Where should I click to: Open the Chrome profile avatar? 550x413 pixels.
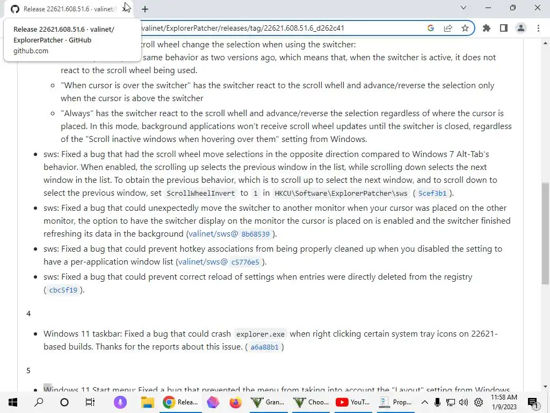click(521, 28)
